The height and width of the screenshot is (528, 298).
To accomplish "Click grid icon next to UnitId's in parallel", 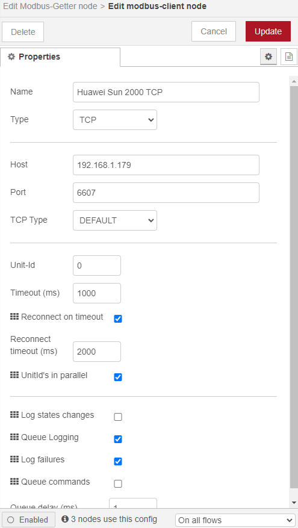I will click(14, 375).
